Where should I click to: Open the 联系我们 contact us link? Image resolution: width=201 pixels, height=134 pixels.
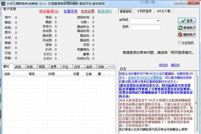pyautogui.click(x=105, y=11)
